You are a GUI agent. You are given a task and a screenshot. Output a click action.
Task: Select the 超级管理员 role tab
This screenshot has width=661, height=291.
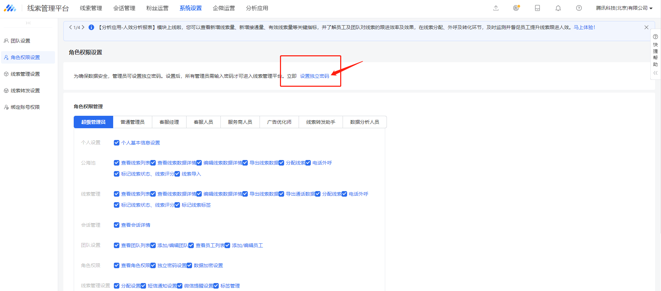click(93, 122)
